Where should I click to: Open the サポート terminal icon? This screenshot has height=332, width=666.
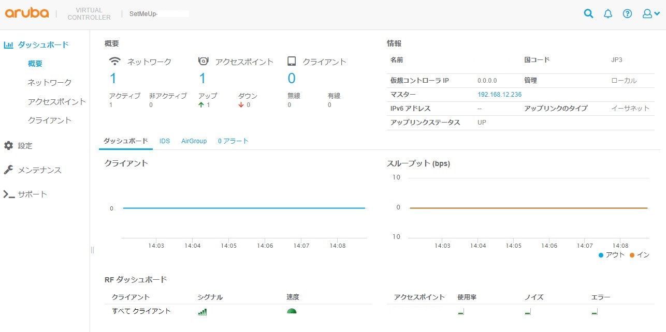click(9, 194)
